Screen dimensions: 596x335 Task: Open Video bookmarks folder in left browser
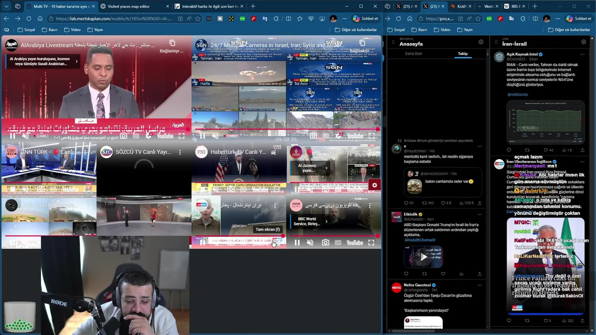pos(72,30)
